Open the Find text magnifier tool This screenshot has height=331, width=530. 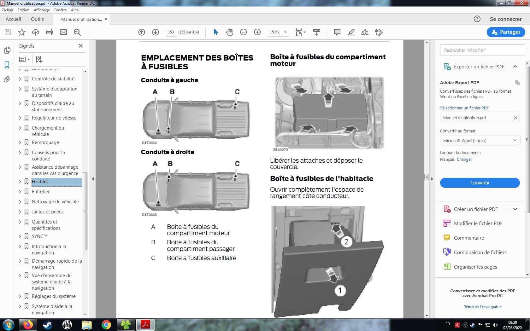pos(77,32)
